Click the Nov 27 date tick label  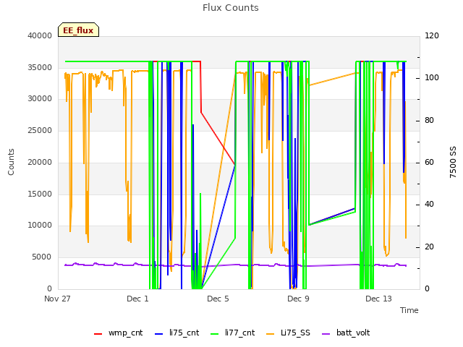[57, 299]
